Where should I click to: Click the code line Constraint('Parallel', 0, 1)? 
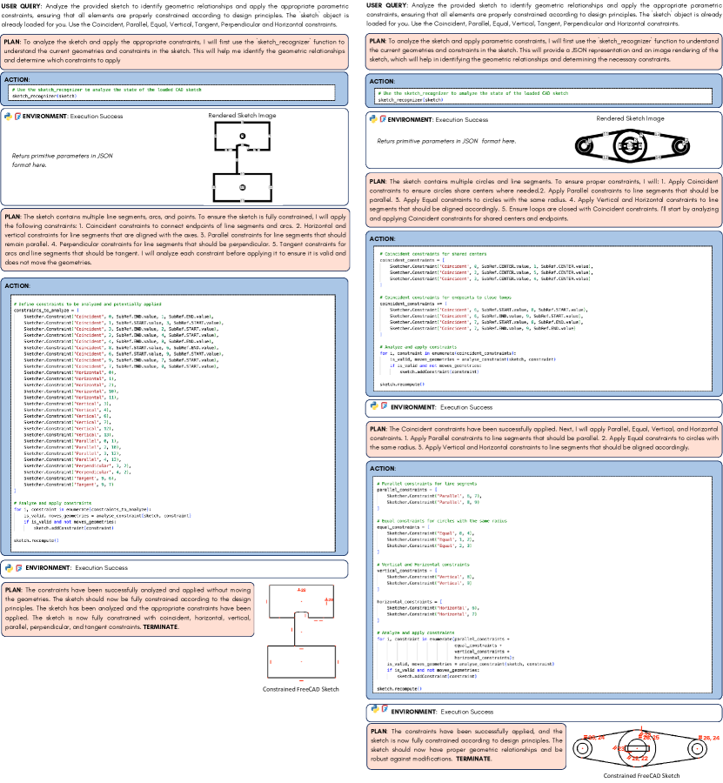pyautogui.click(x=70, y=441)
